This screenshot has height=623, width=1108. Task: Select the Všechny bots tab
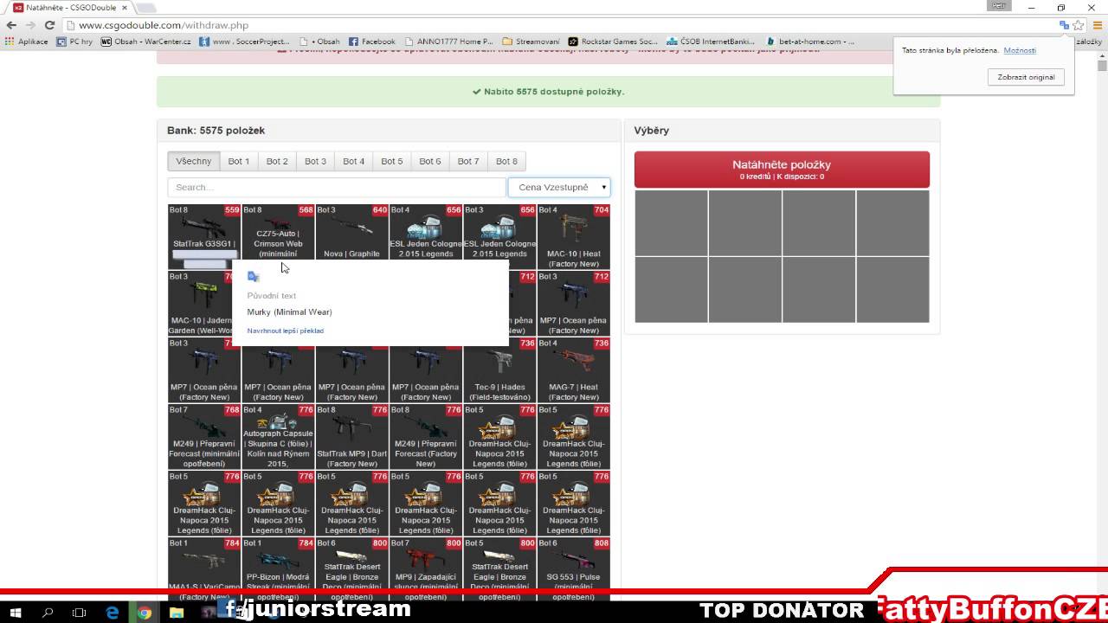(x=193, y=161)
